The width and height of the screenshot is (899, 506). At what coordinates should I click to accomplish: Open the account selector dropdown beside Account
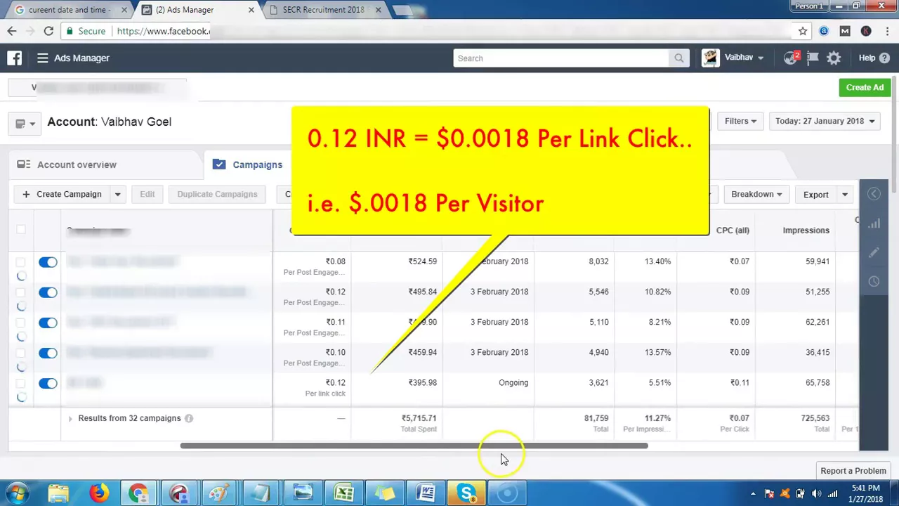pos(25,124)
